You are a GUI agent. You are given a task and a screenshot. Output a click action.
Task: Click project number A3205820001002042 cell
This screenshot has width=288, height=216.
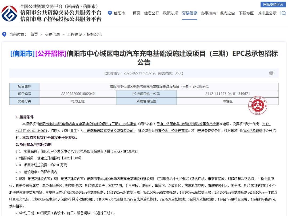click(x=78, y=94)
